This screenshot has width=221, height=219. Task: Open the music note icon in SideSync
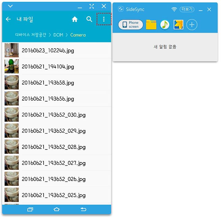click(x=165, y=25)
